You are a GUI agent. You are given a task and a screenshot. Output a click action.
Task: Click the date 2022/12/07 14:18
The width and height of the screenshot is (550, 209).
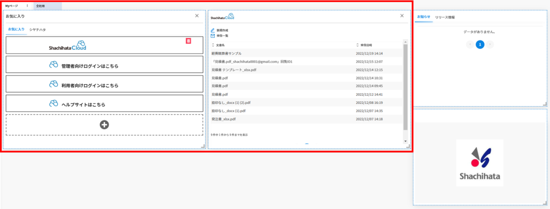click(369, 119)
